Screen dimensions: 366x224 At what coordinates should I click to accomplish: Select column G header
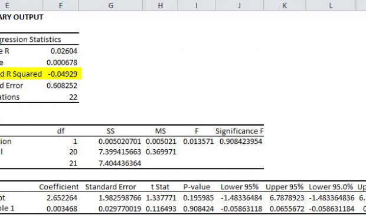(x=111, y=5)
